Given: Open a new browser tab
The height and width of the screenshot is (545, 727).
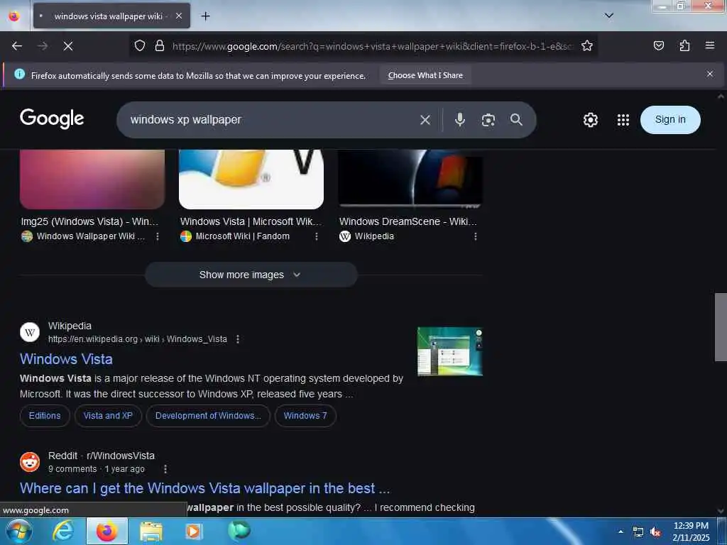Looking at the screenshot, I should [205, 16].
